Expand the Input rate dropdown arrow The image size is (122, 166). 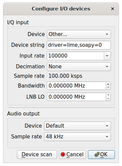107,56
